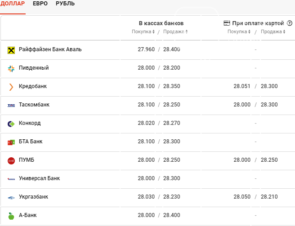Viewport: 295px width, 226px height.
Task: Click Конкорд cash sell rate 28.270
Action: 172,123
